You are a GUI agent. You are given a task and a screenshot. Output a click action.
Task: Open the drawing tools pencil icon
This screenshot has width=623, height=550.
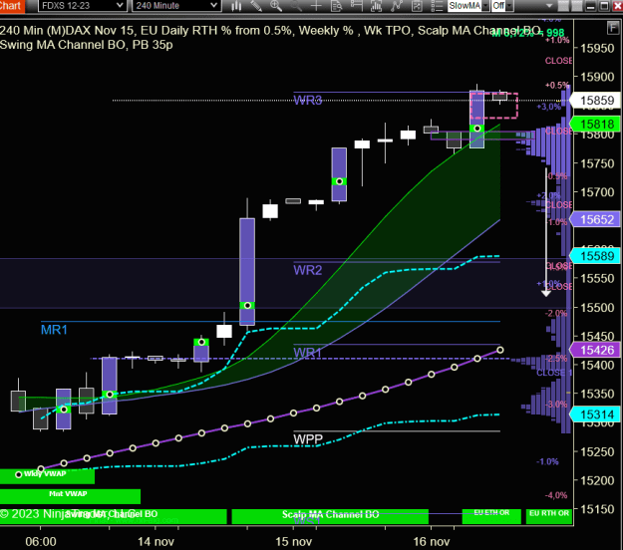256,6
